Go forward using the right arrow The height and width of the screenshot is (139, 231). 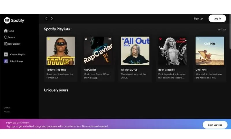click(52, 19)
